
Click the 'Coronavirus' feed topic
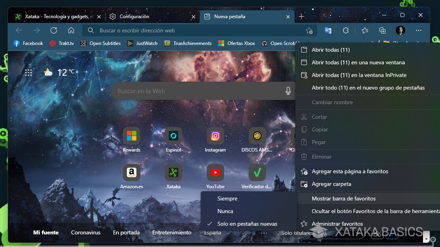(x=86, y=232)
